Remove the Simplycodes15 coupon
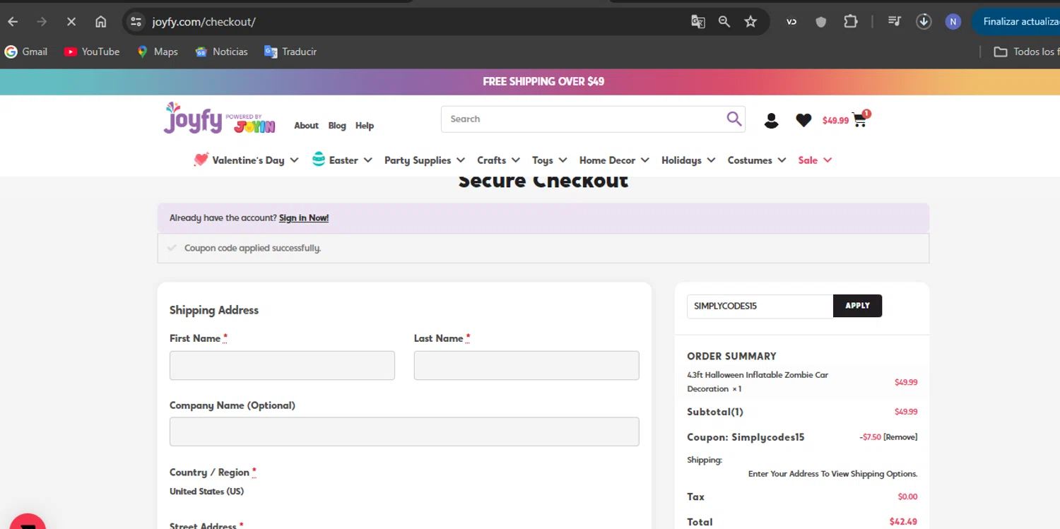Image resolution: width=1060 pixels, height=529 pixels. 900,437
